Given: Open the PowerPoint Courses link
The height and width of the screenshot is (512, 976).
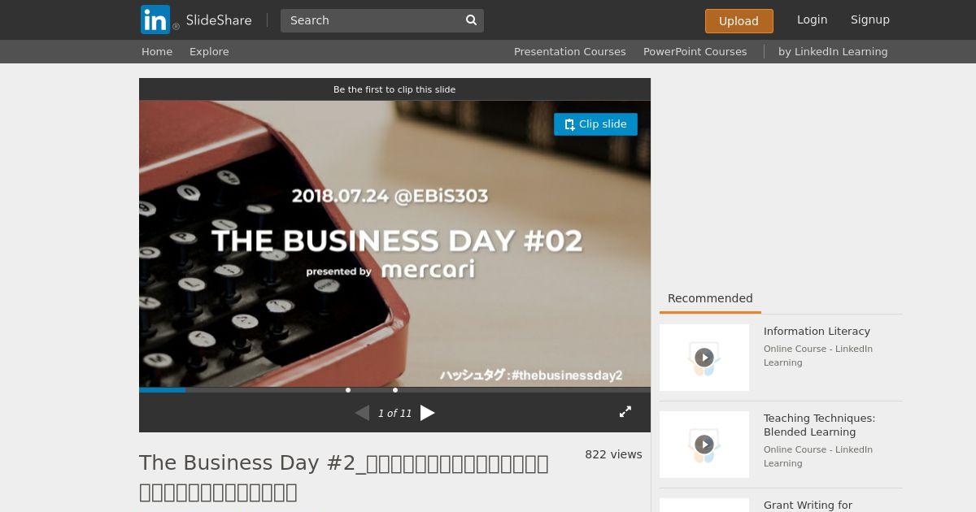Looking at the screenshot, I should tap(695, 51).
